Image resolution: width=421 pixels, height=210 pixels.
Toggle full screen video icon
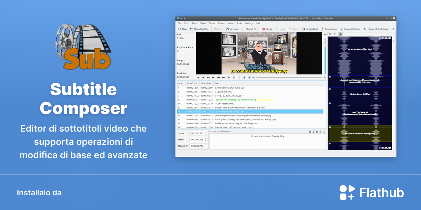325,77
